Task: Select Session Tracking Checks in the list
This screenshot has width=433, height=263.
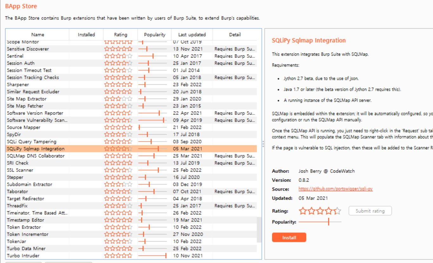Action: 131,77
